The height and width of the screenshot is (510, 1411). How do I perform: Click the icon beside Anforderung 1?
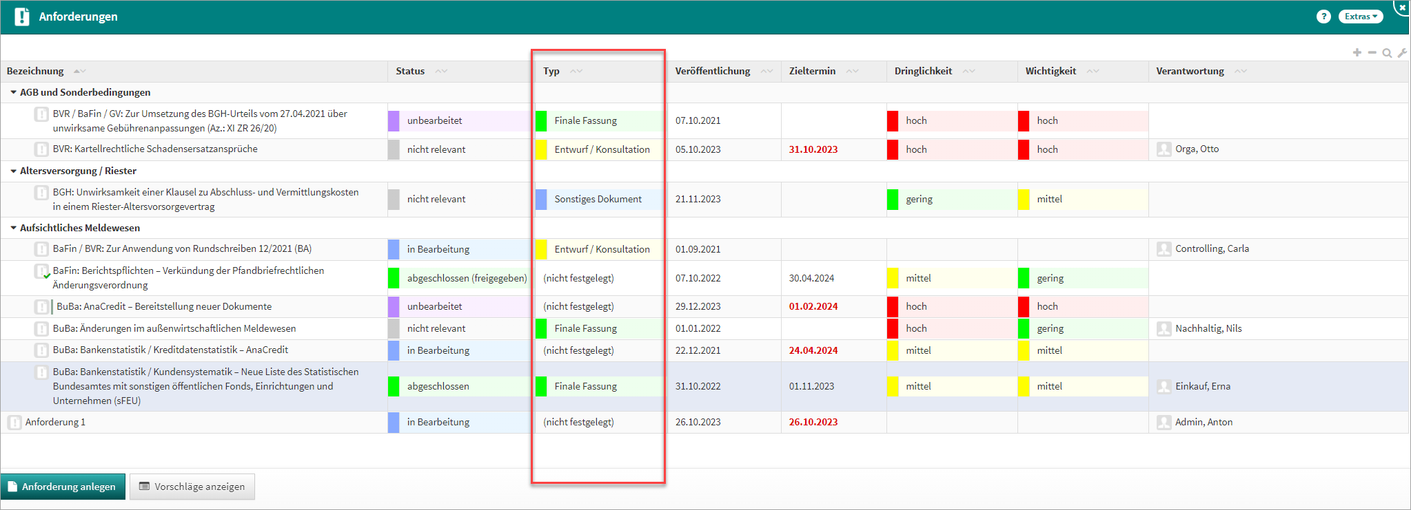tap(14, 422)
